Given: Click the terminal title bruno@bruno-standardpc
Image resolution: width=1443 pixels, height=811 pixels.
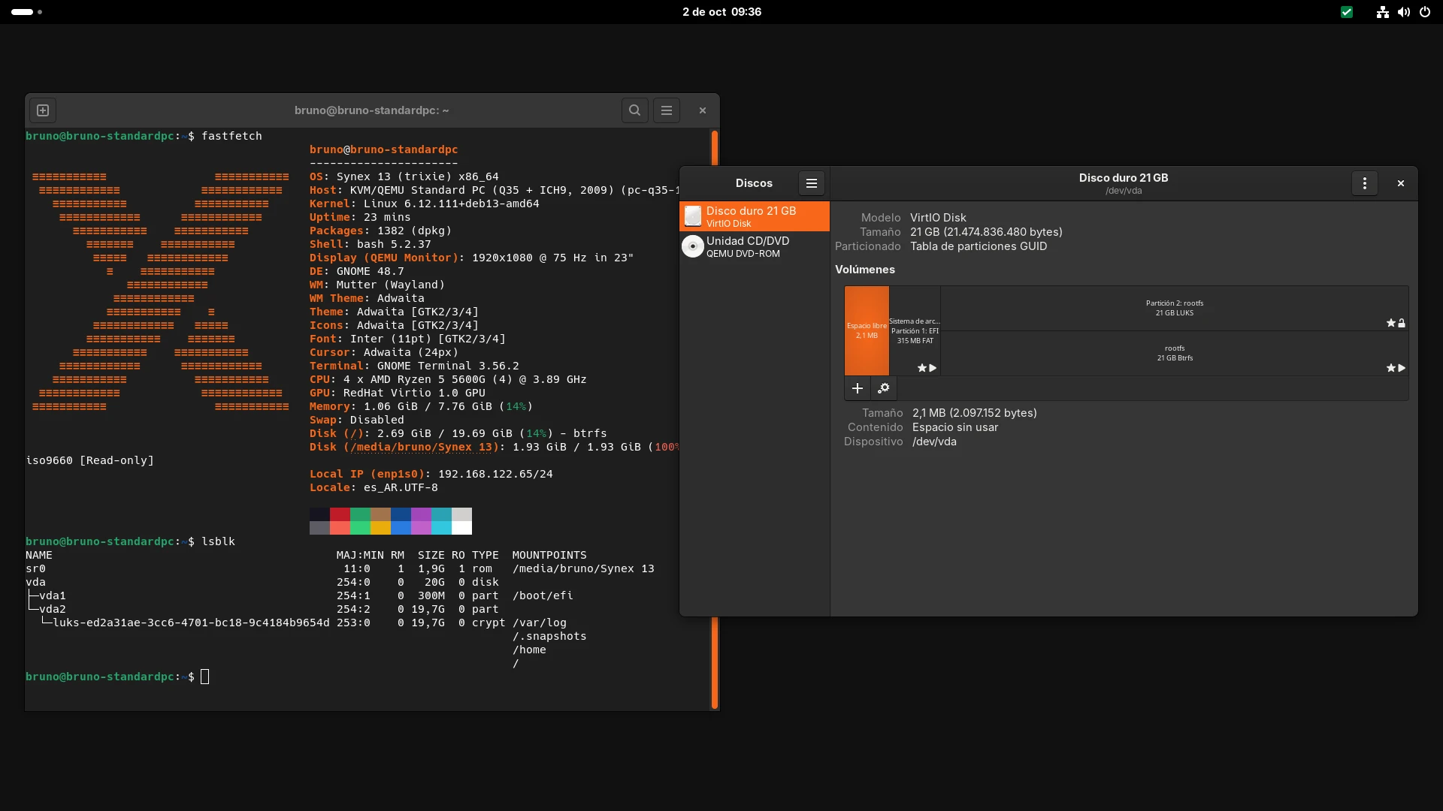Looking at the screenshot, I should (371, 110).
